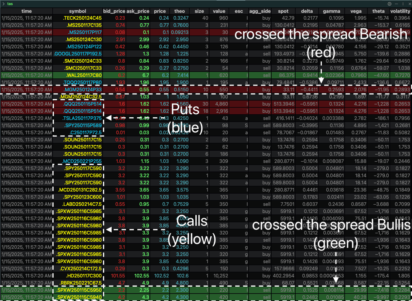Image resolution: width=412 pixels, height=301 pixels.
Task: Select symbol .TSLA250117P375
Action: tap(82, 118)
